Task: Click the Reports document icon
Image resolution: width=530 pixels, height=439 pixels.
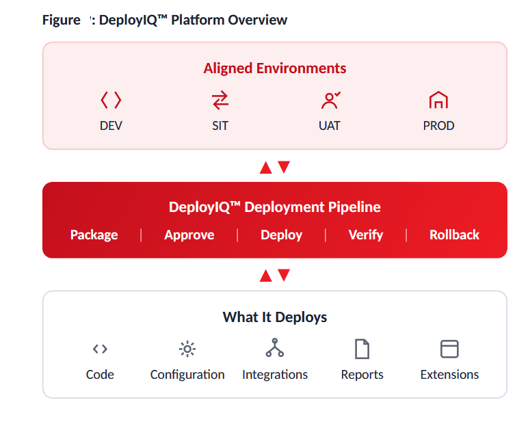Action: [x=362, y=349]
